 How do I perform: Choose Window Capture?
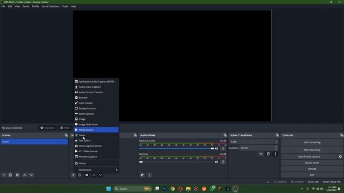(x=97, y=157)
